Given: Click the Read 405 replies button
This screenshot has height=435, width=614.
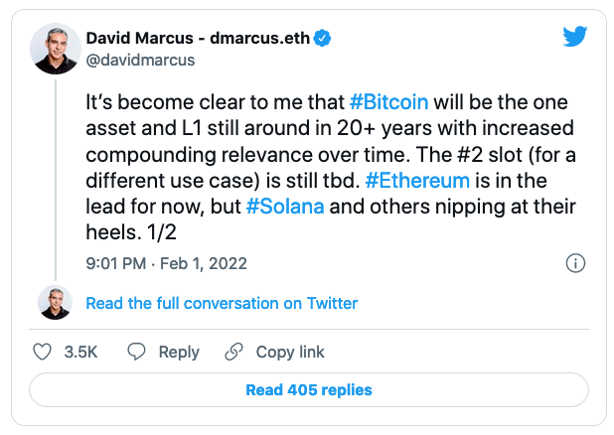Looking at the screenshot, I should tap(308, 390).
